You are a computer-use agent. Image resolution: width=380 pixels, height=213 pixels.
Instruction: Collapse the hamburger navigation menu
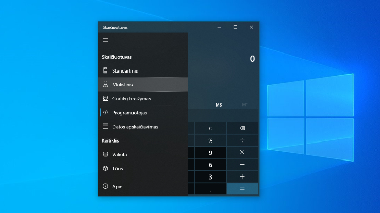click(105, 40)
